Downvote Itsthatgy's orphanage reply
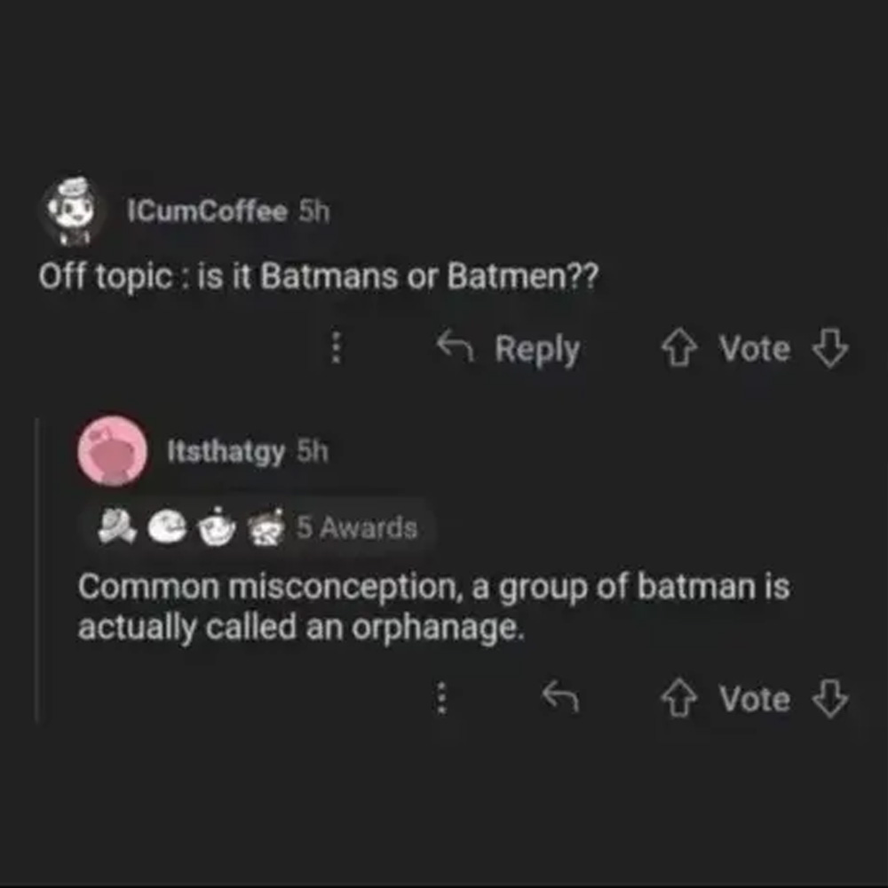 (831, 700)
